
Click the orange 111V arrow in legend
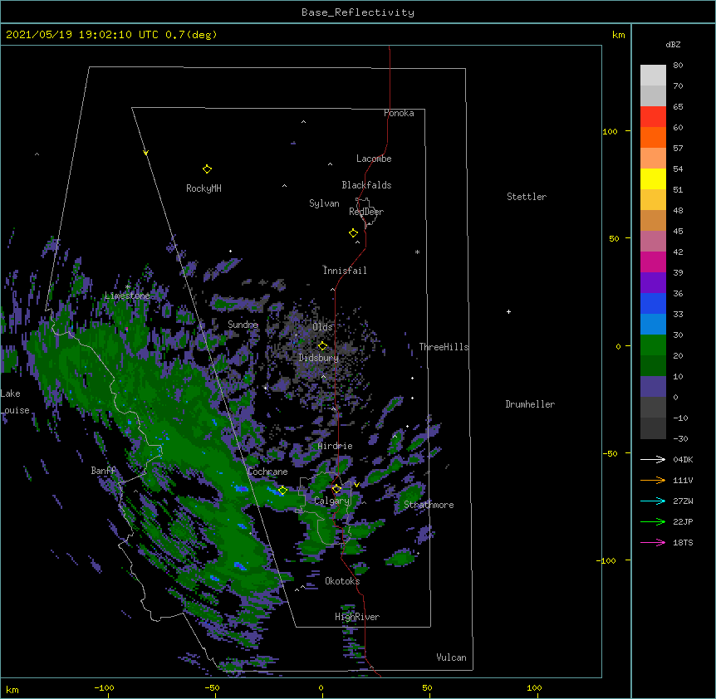653,480
